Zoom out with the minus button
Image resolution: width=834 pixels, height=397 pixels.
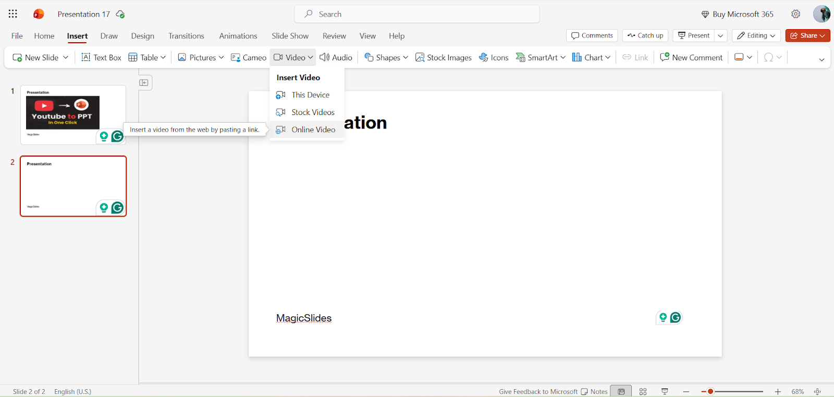tap(686, 391)
